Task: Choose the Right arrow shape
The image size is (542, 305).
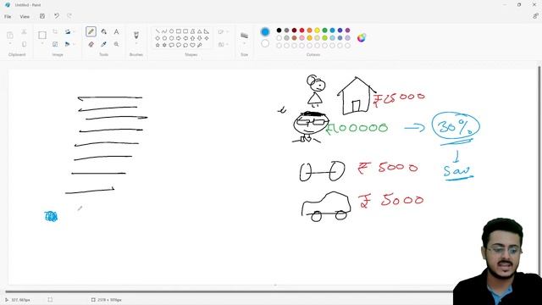Action: pos(179,38)
